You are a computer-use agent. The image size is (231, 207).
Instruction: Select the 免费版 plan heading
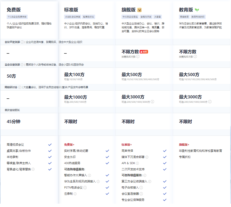pyautogui.click(x=14, y=10)
